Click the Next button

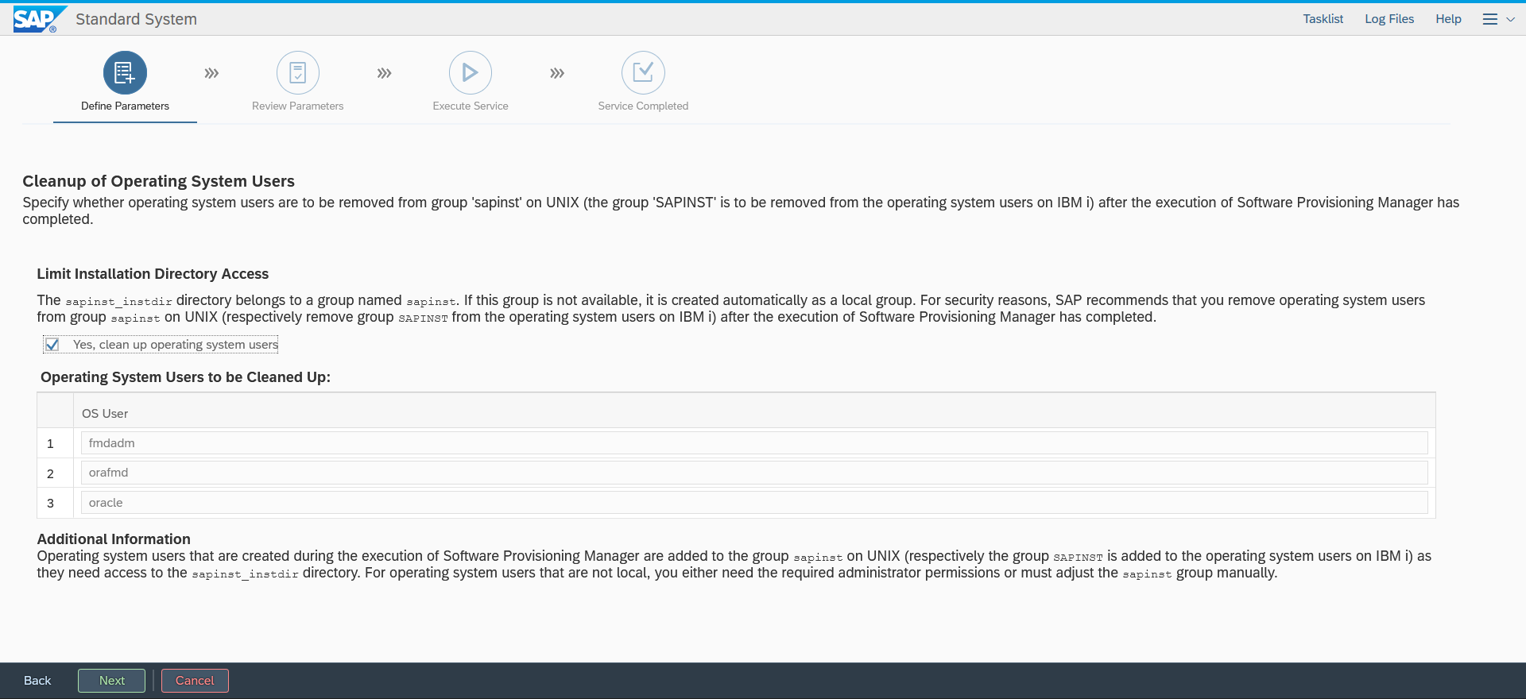pos(112,681)
